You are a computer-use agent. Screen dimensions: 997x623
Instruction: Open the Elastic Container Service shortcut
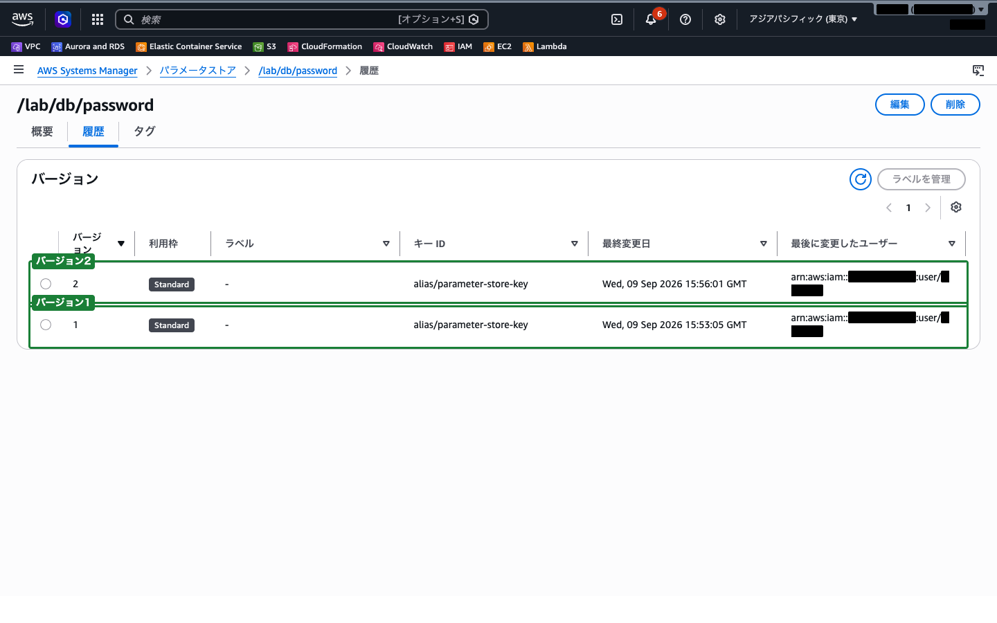(189, 46)
